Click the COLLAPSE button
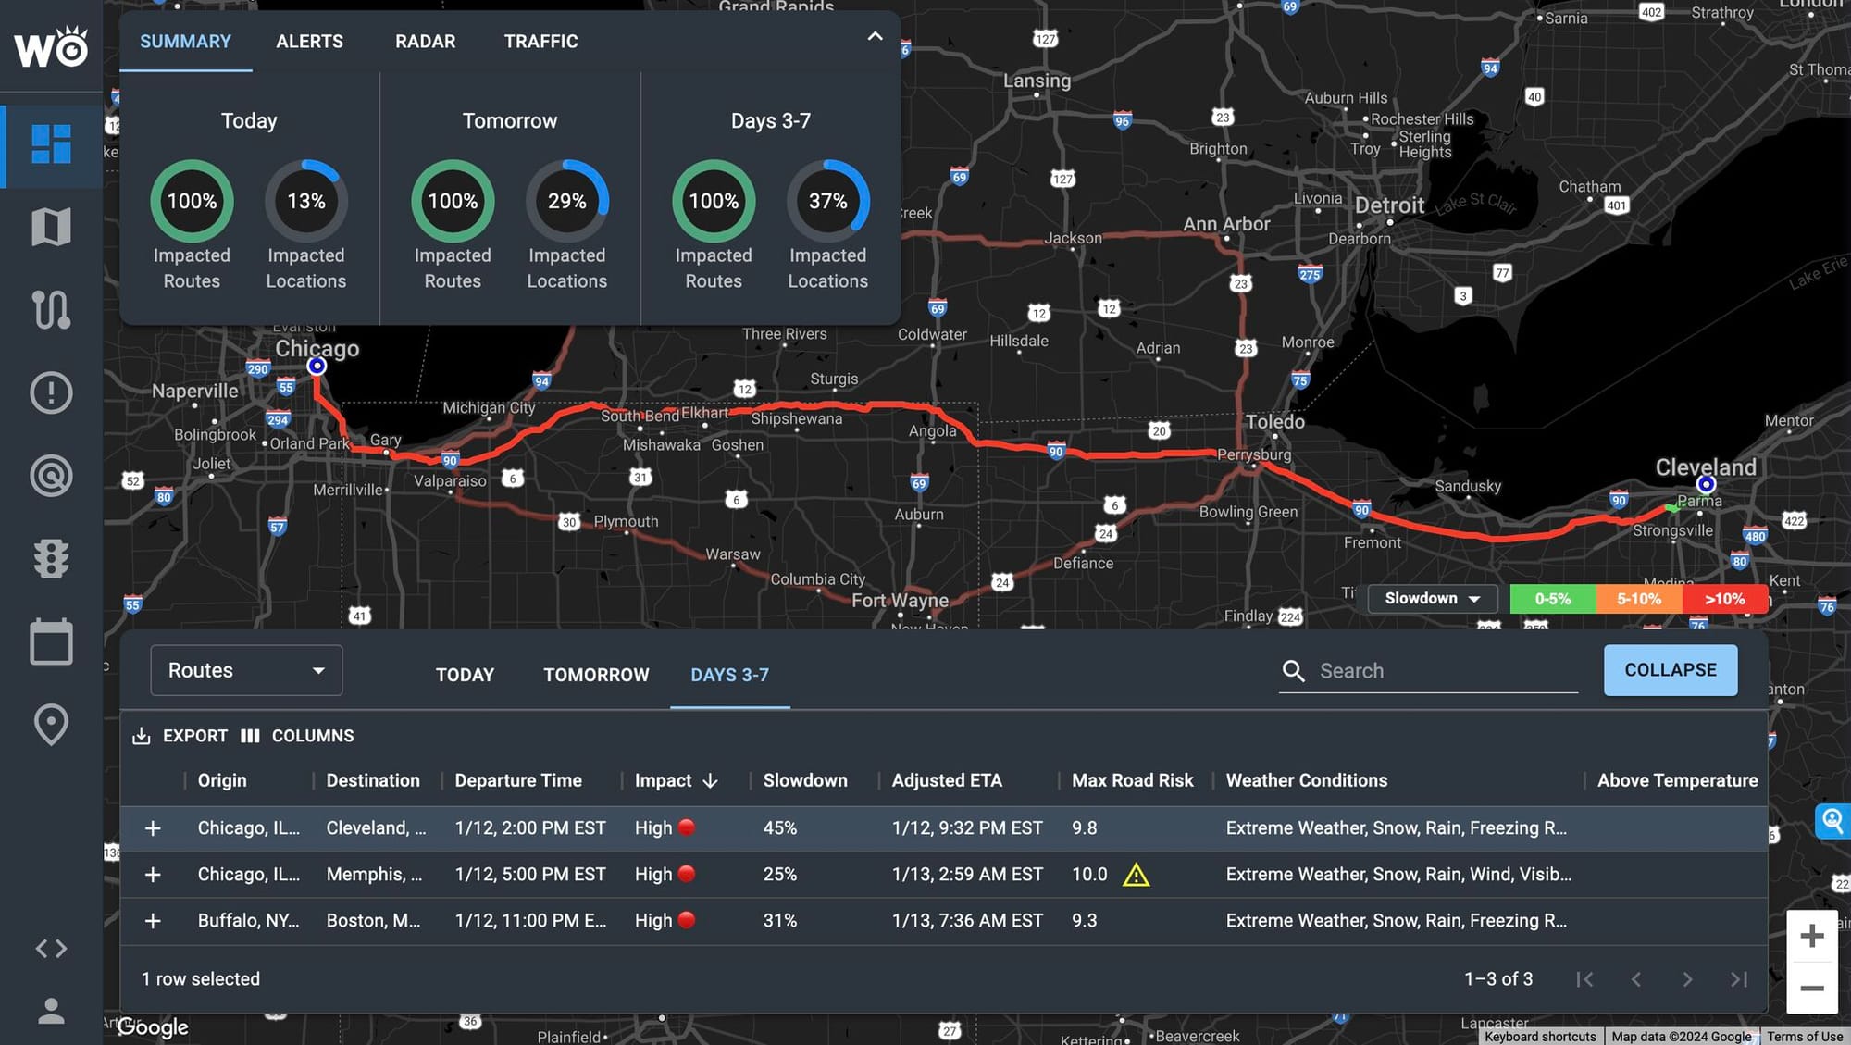The image size is (1851, 1045). coord(1670,670)
